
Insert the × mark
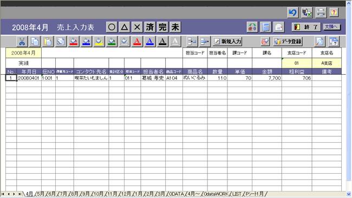(x=137, y=27)
